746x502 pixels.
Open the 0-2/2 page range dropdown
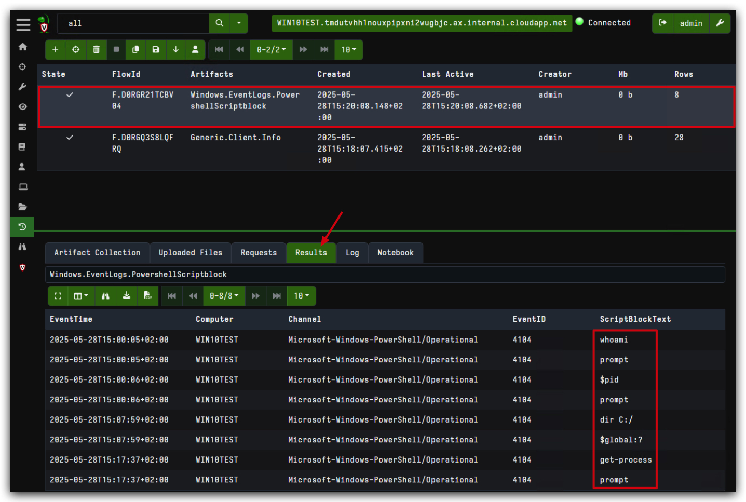click(271, 50)
